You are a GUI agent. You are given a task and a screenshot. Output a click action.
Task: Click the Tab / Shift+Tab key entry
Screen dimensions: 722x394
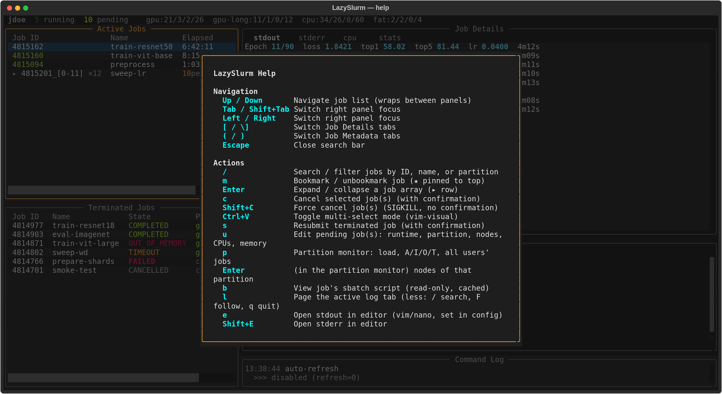pyautogui.click(x=256, y=109)
